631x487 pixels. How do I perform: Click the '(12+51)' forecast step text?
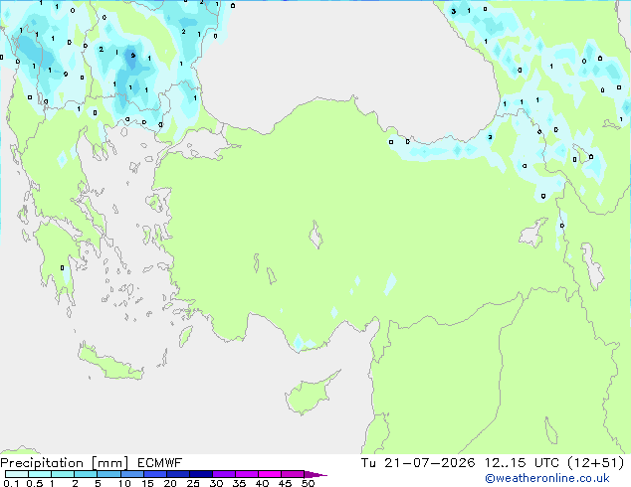(x=595, y=463)
